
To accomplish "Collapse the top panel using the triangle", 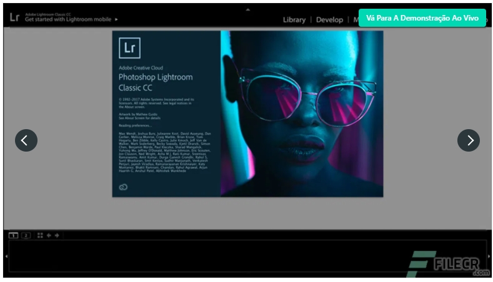I will tap(248, 9).
